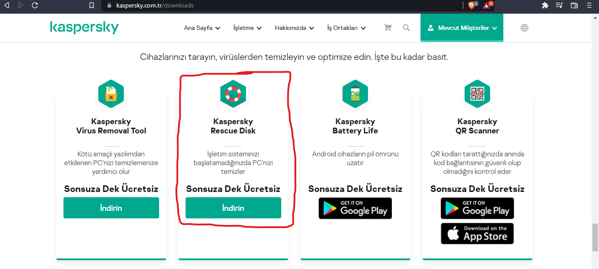The height and width of the screenshot is (269, 599).
Task: Open Google Play badge for Battery Life
Action: (355, 208)
